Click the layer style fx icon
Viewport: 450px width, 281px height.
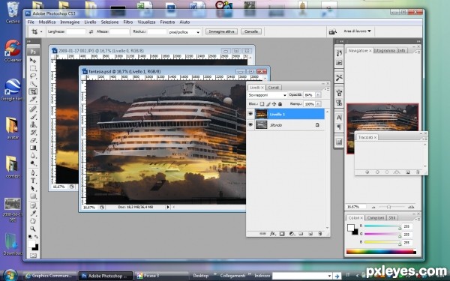[273, 234]
